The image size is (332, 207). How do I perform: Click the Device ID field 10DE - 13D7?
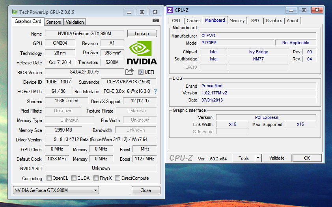(58, 82)
